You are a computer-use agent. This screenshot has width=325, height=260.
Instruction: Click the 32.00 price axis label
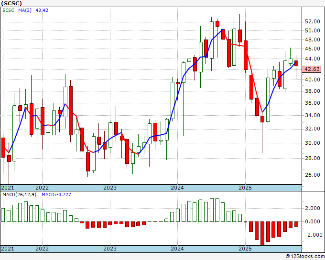tap(313, 129)
